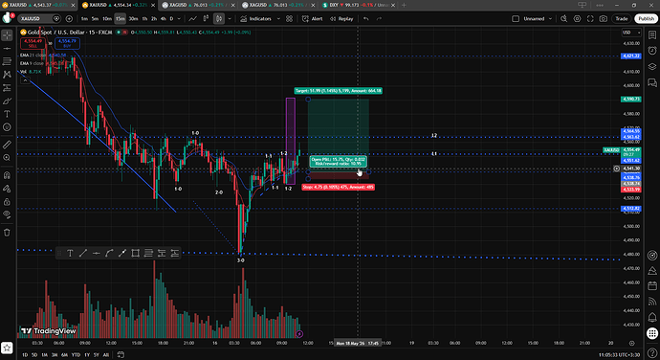
Task: Open the watchlist panel icon in right sidebar
Action: (x=652, y=35)
